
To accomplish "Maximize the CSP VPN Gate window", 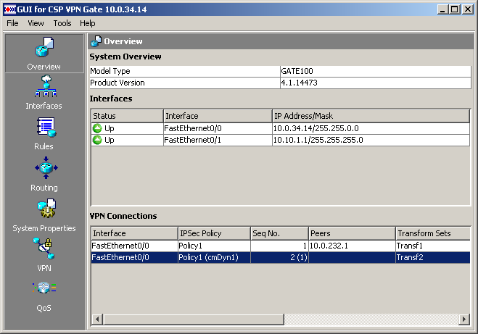I will click(x=455, y=9).
